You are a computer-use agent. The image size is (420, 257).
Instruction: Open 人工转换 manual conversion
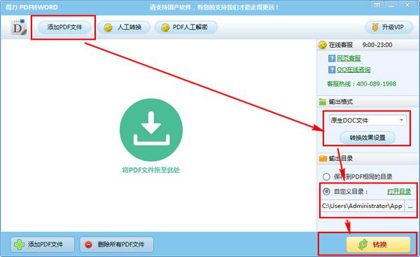tap(124, 27)
